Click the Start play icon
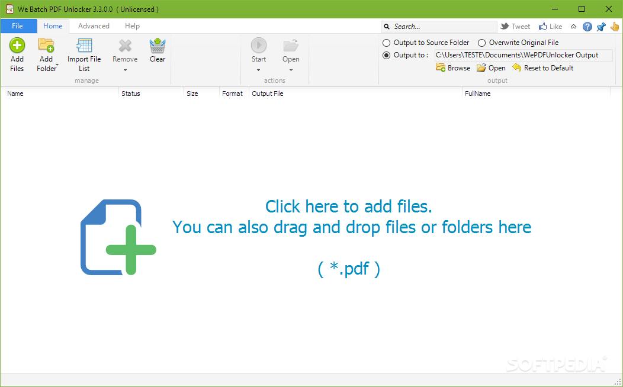The width and height of the screenshot is (623, 387). [259, 45]
